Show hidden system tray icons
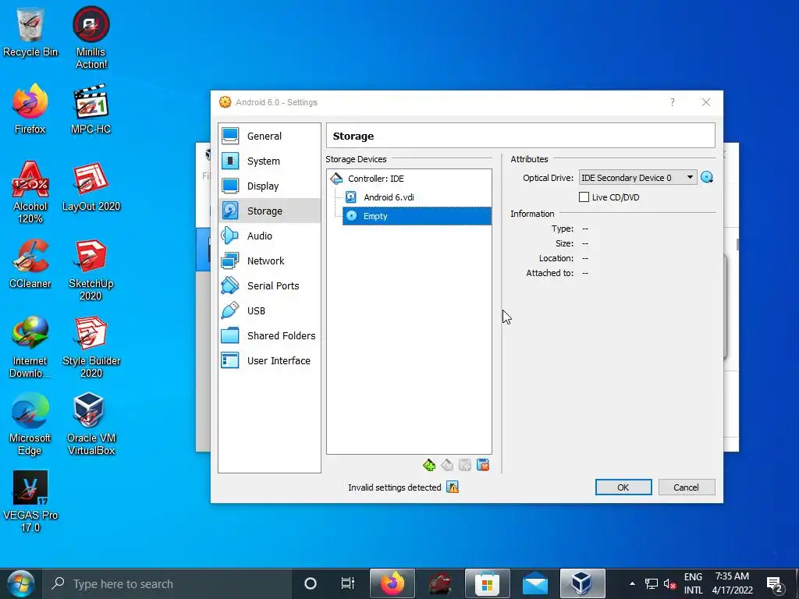The image size is (799, 599). (x=632, y=583)
